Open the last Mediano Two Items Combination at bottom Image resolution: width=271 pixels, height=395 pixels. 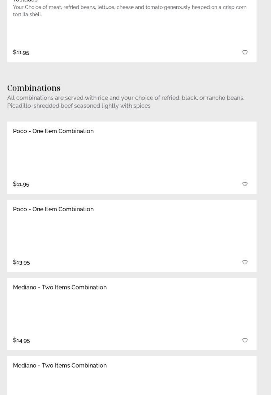coord(60,366)
